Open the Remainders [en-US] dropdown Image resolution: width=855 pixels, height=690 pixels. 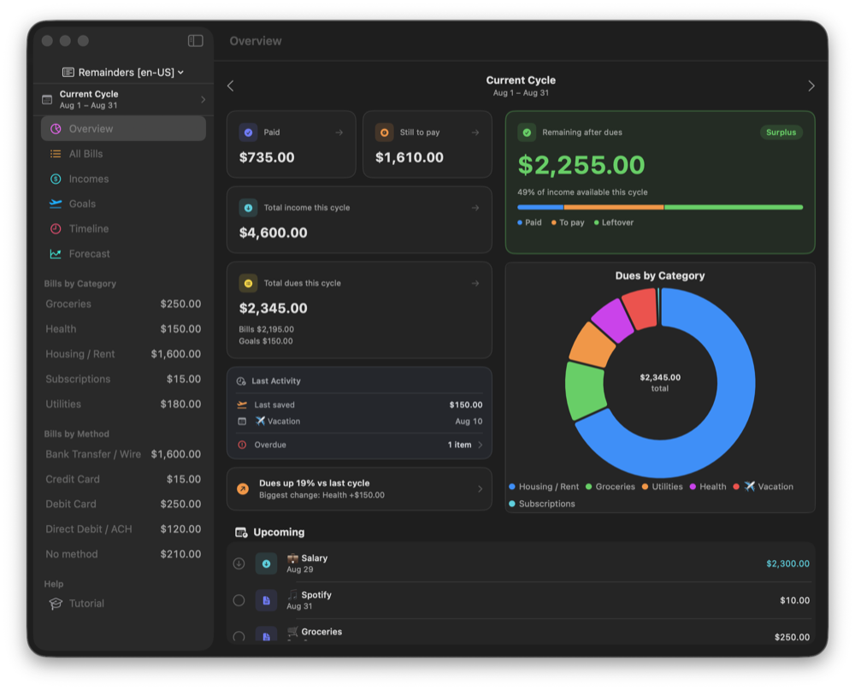[123, 73]
